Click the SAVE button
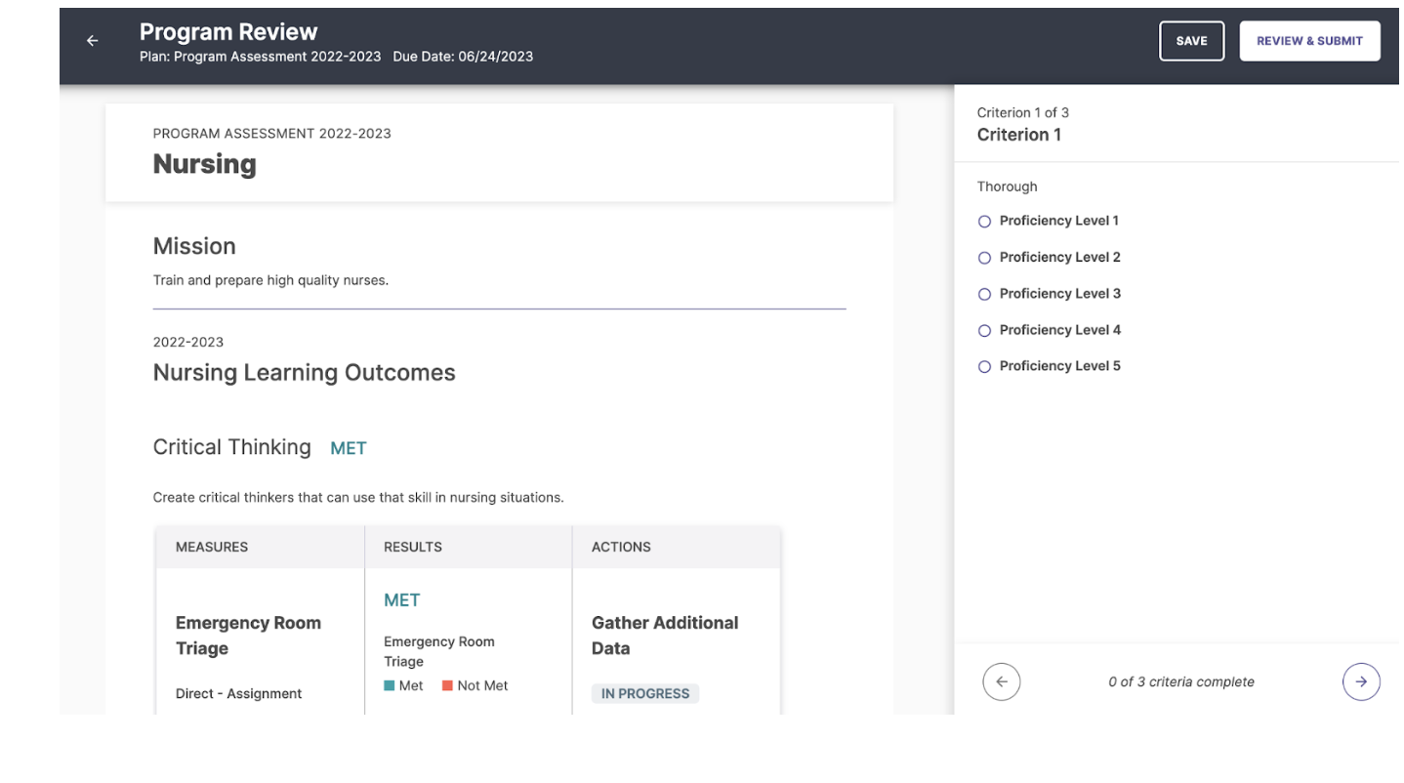Screen dimensions: 1404x783 [x=1191, y=41]
